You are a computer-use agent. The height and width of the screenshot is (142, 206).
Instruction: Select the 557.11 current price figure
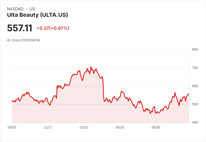tap(20, 28)
